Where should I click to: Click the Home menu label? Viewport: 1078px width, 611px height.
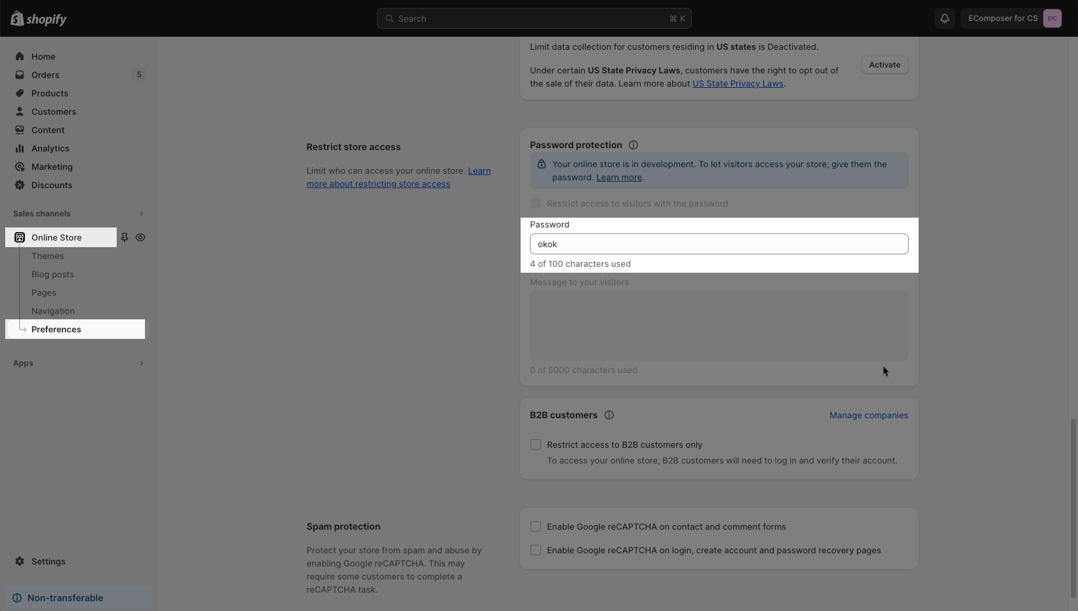pos(43,56)
